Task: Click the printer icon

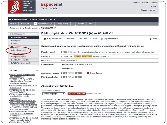Action: 151,39
